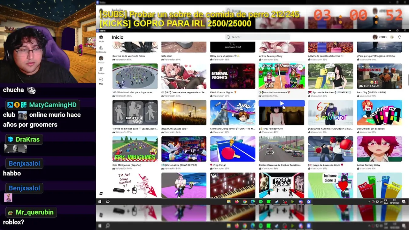409x230 pixels.
Task: Open Anime Tomboy Obby thumbnail
Action: [379, 149]
